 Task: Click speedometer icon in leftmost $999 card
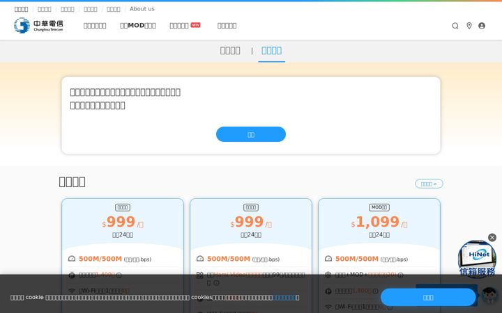pyautogui.click(x=72, y=259)
